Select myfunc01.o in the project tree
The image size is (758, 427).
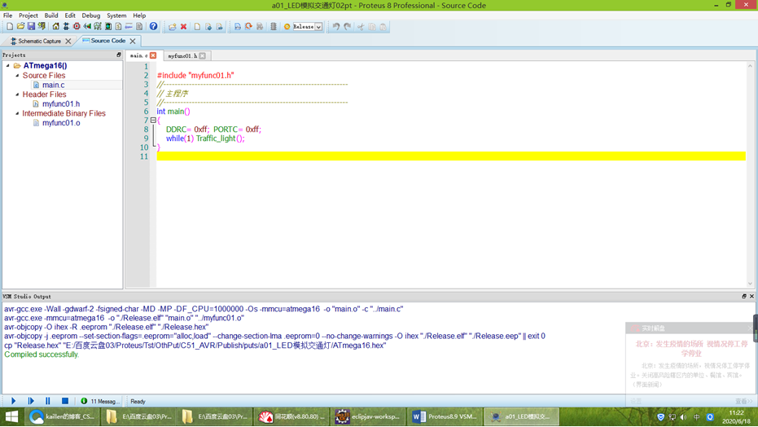coord(61,123)
